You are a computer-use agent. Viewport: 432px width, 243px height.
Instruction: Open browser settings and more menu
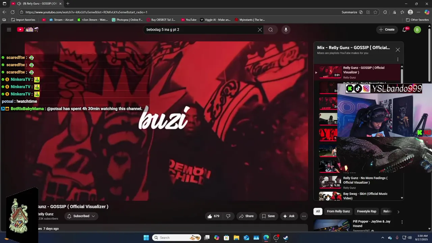point(418,12)
